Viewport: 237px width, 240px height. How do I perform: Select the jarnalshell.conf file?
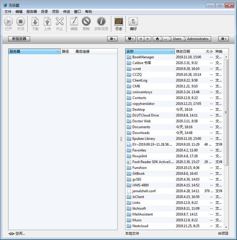[x=174, y=191]
